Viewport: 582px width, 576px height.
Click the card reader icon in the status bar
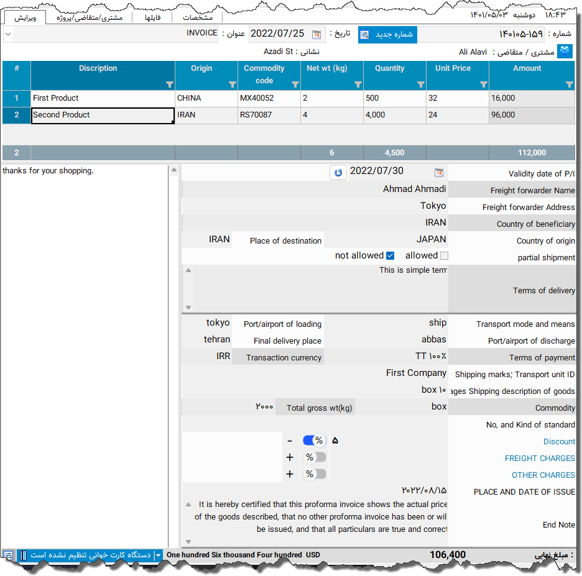tap(23, 555)
